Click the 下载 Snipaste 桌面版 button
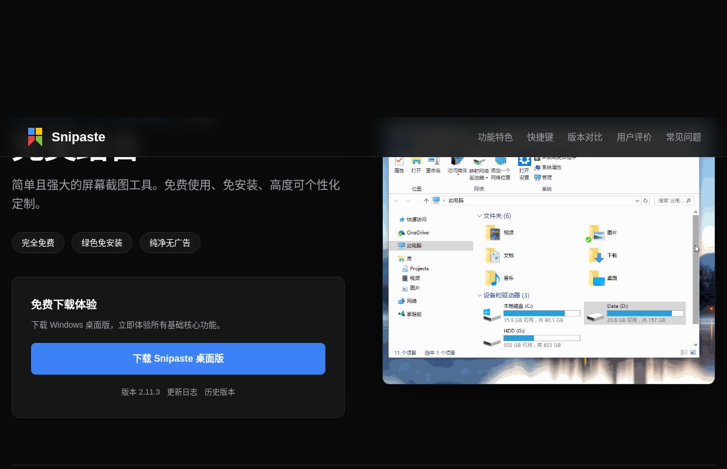727x469 pixels. click(x=178, y=359)
